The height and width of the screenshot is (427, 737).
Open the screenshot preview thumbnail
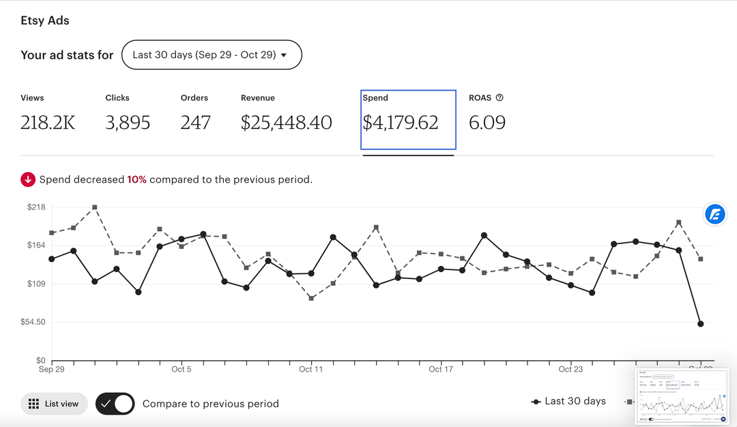pos(681,396)
